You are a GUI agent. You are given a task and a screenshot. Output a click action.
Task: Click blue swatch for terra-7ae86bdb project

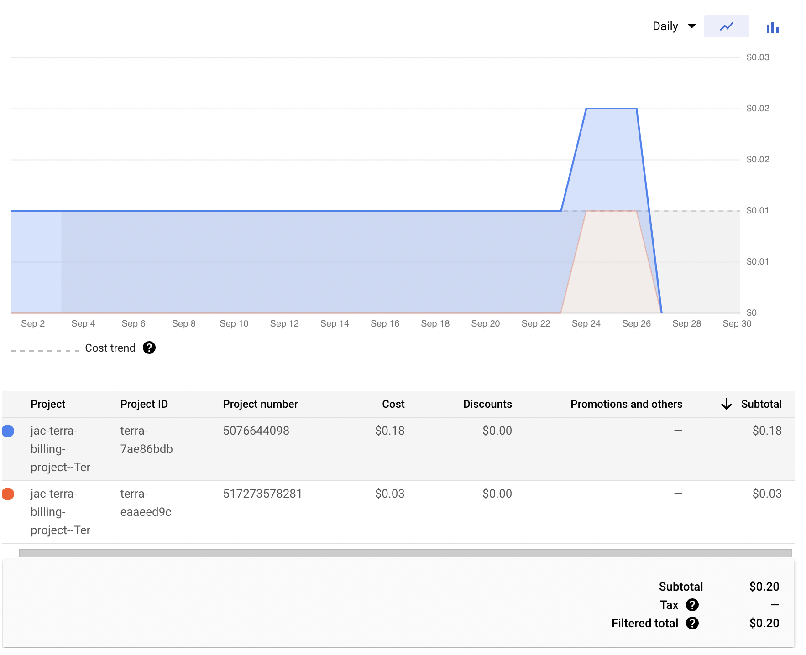coord(8,431)
